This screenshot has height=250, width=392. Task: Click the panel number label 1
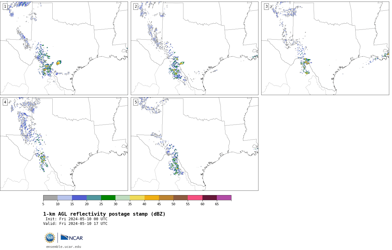click(5, 6)
